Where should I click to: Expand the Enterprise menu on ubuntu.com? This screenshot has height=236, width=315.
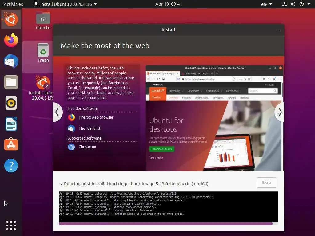pos(176,91)
